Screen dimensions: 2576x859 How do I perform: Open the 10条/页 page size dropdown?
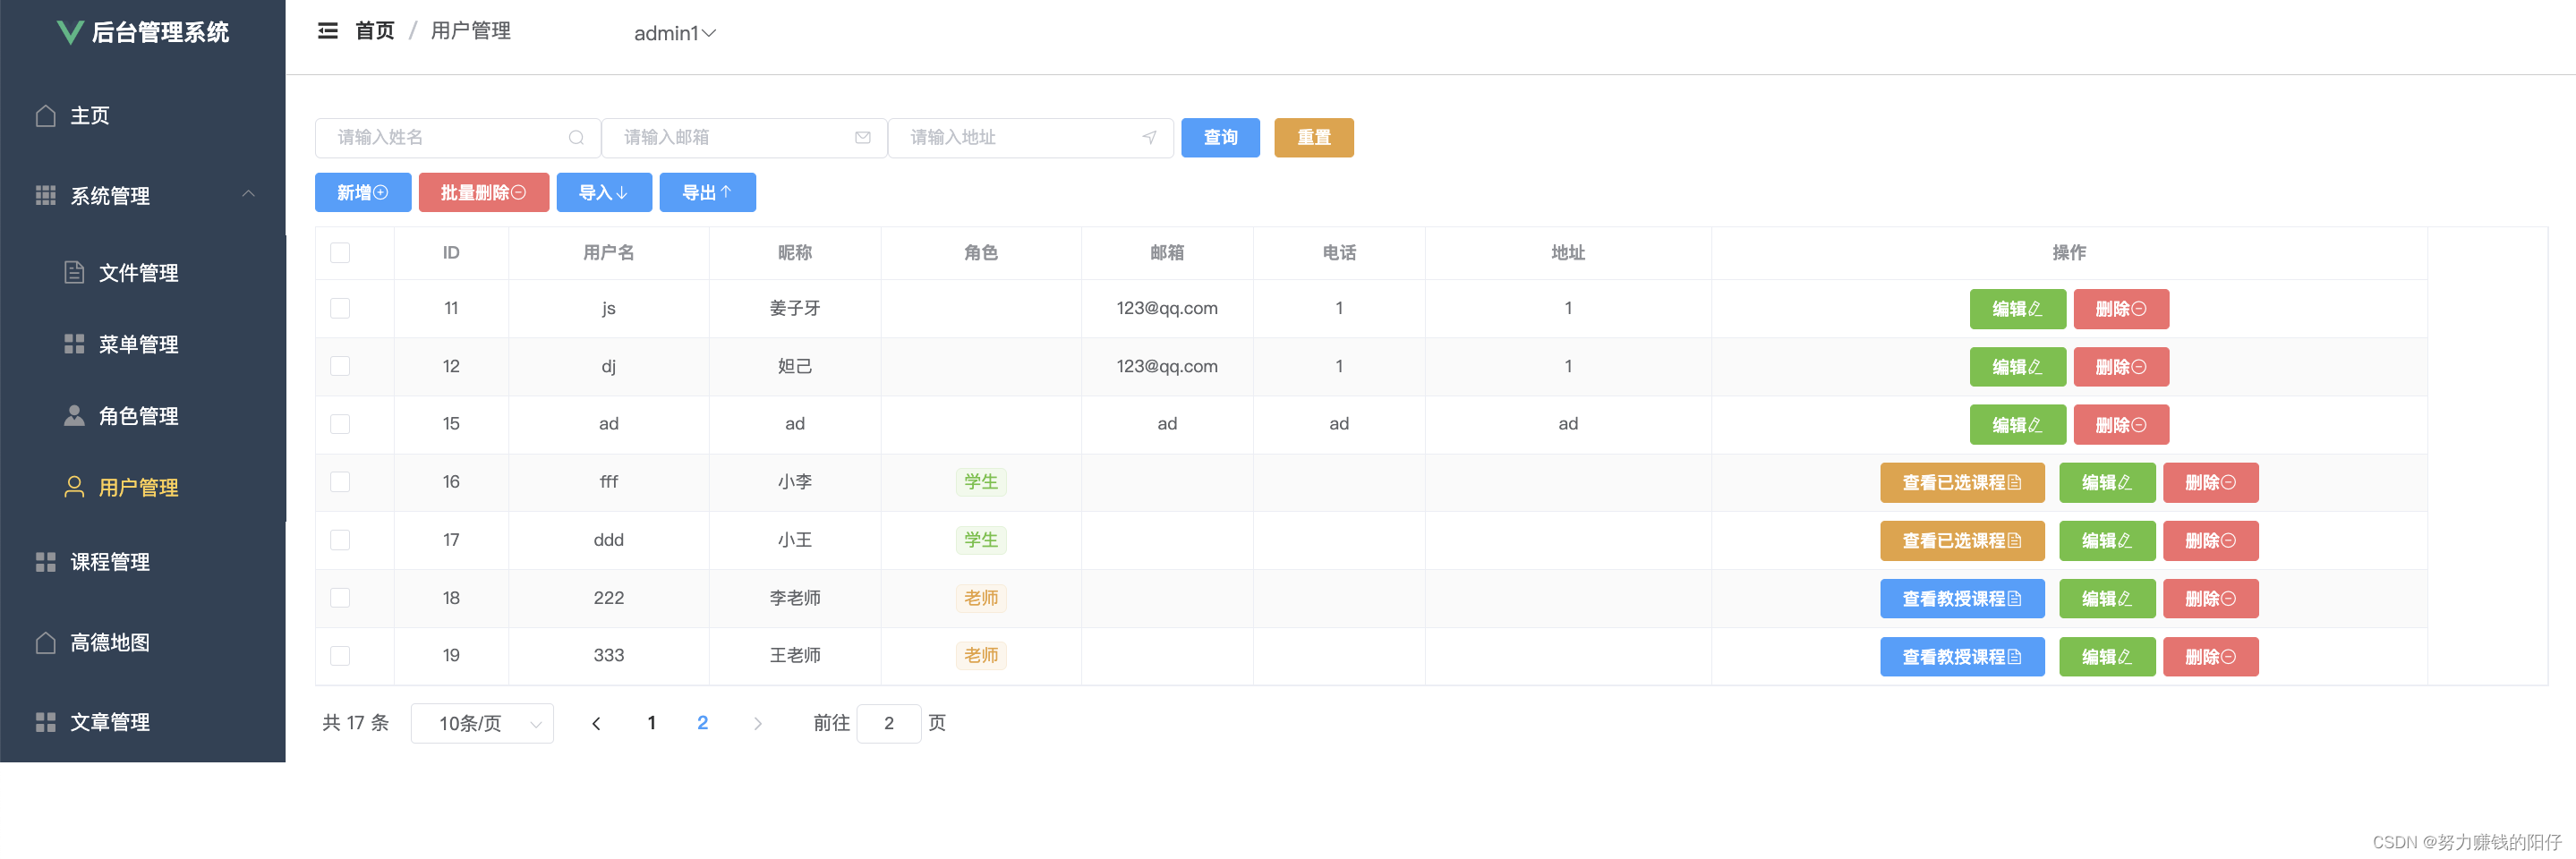point(482,724)
